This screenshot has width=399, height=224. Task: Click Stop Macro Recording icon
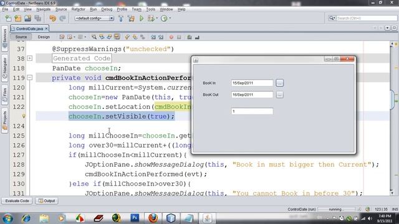click(x=179, y=37)
